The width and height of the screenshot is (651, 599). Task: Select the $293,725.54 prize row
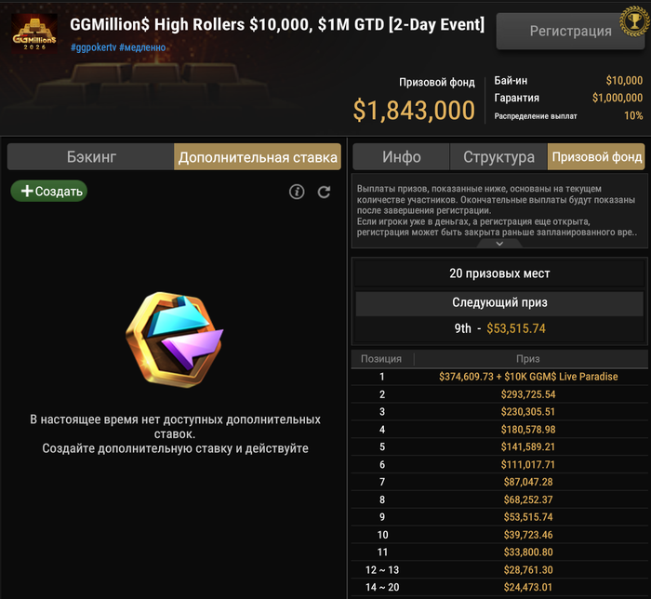click(x=499, y=394)
